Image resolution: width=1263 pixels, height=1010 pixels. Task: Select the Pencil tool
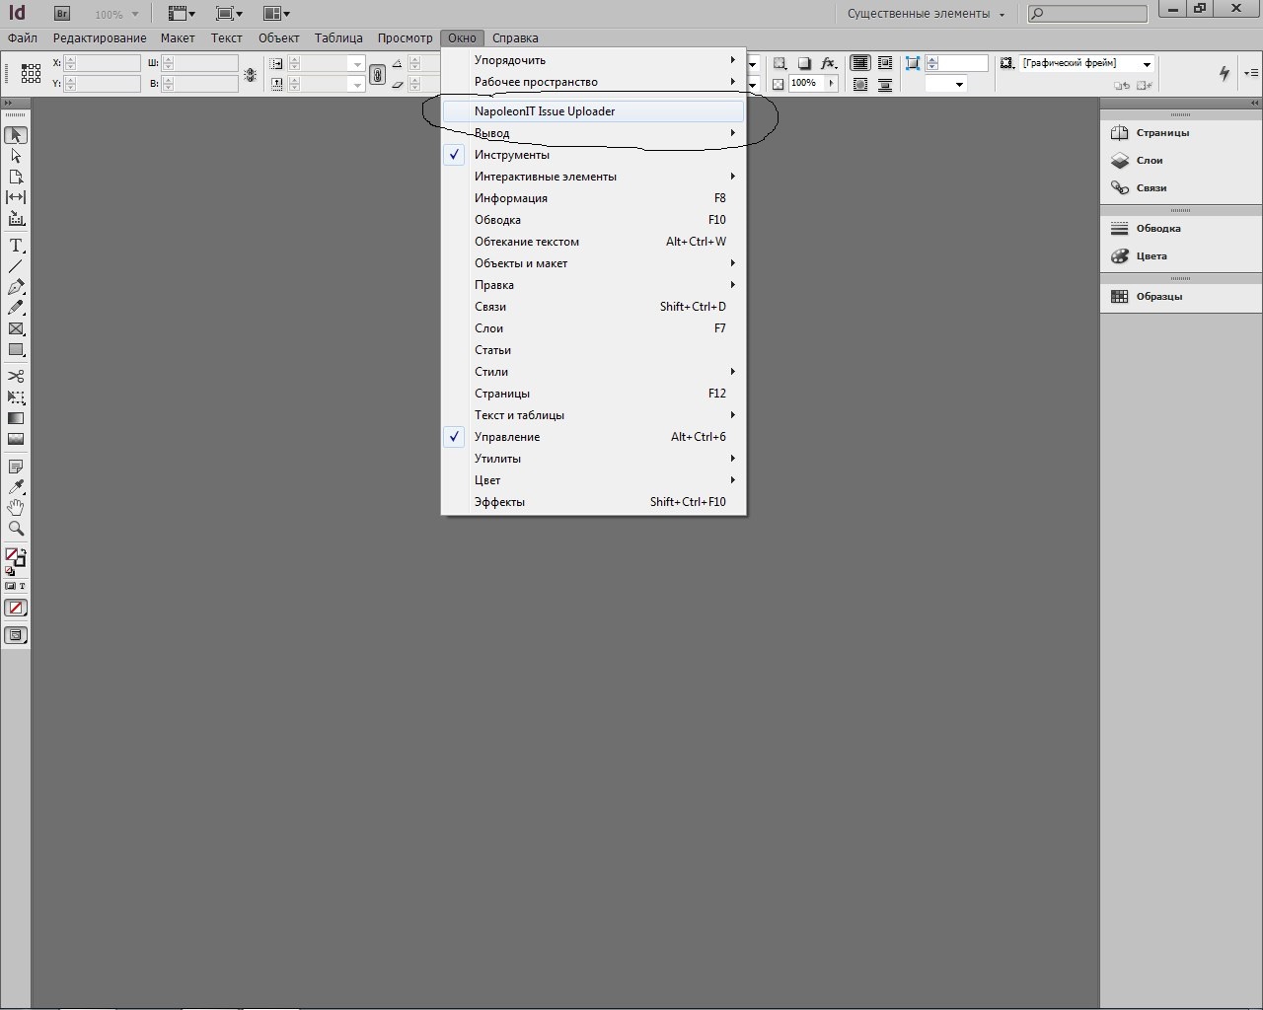(16, 308)
